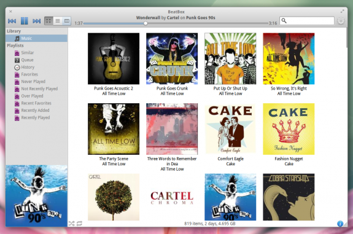The image size is (353, 234).
Task: Open The Party Scene album cover
Action: pos(114,129)
